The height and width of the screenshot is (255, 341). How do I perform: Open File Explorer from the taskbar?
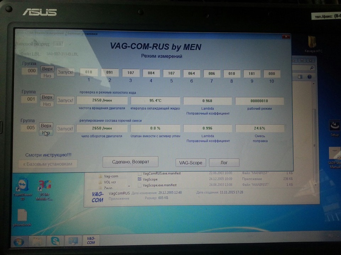[x=37, y=241]
